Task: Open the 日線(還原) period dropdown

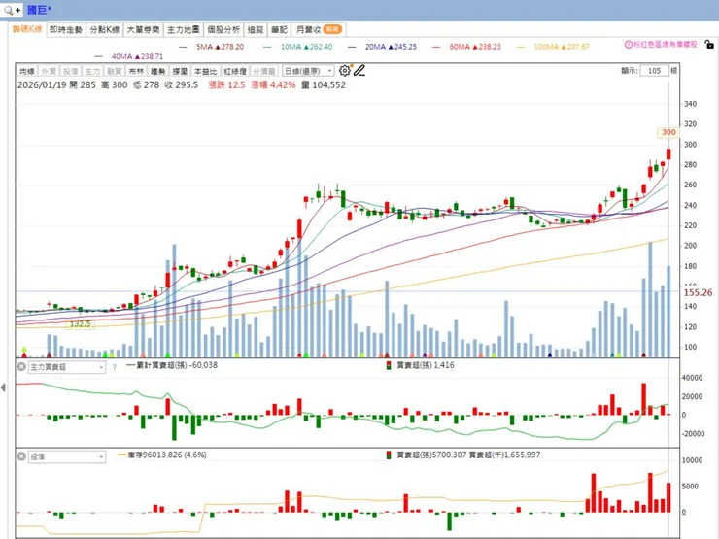Action: point(308,71)
